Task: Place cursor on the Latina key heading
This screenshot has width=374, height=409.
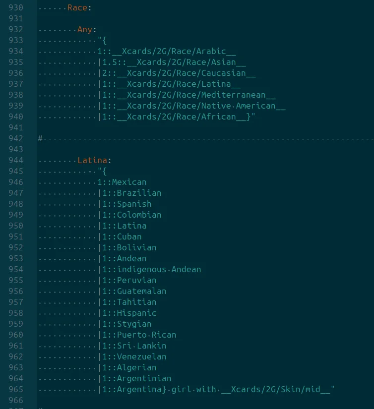Action: 92,161
